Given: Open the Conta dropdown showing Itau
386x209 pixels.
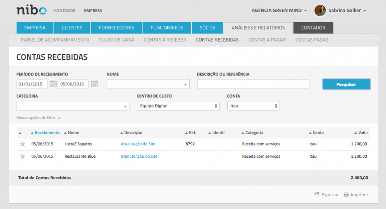Looking at the screenshot, I should coord(253,106).
